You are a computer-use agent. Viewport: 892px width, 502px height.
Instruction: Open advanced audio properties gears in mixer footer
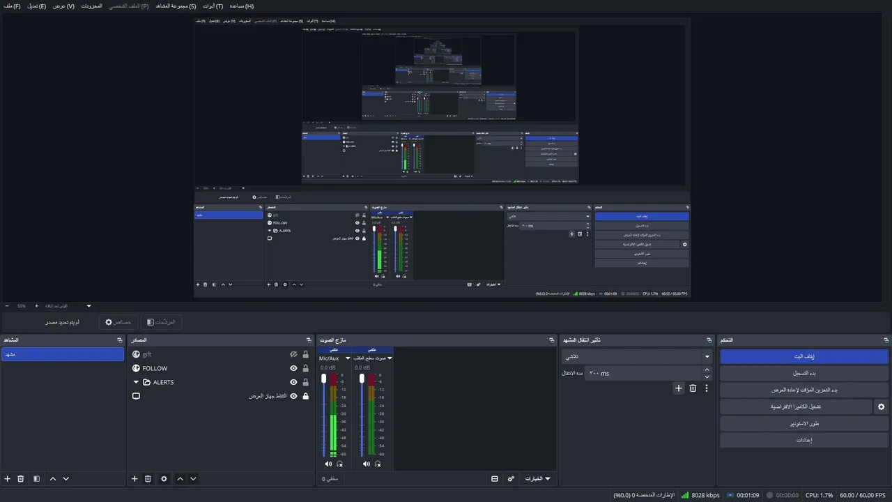click(511, 479)
